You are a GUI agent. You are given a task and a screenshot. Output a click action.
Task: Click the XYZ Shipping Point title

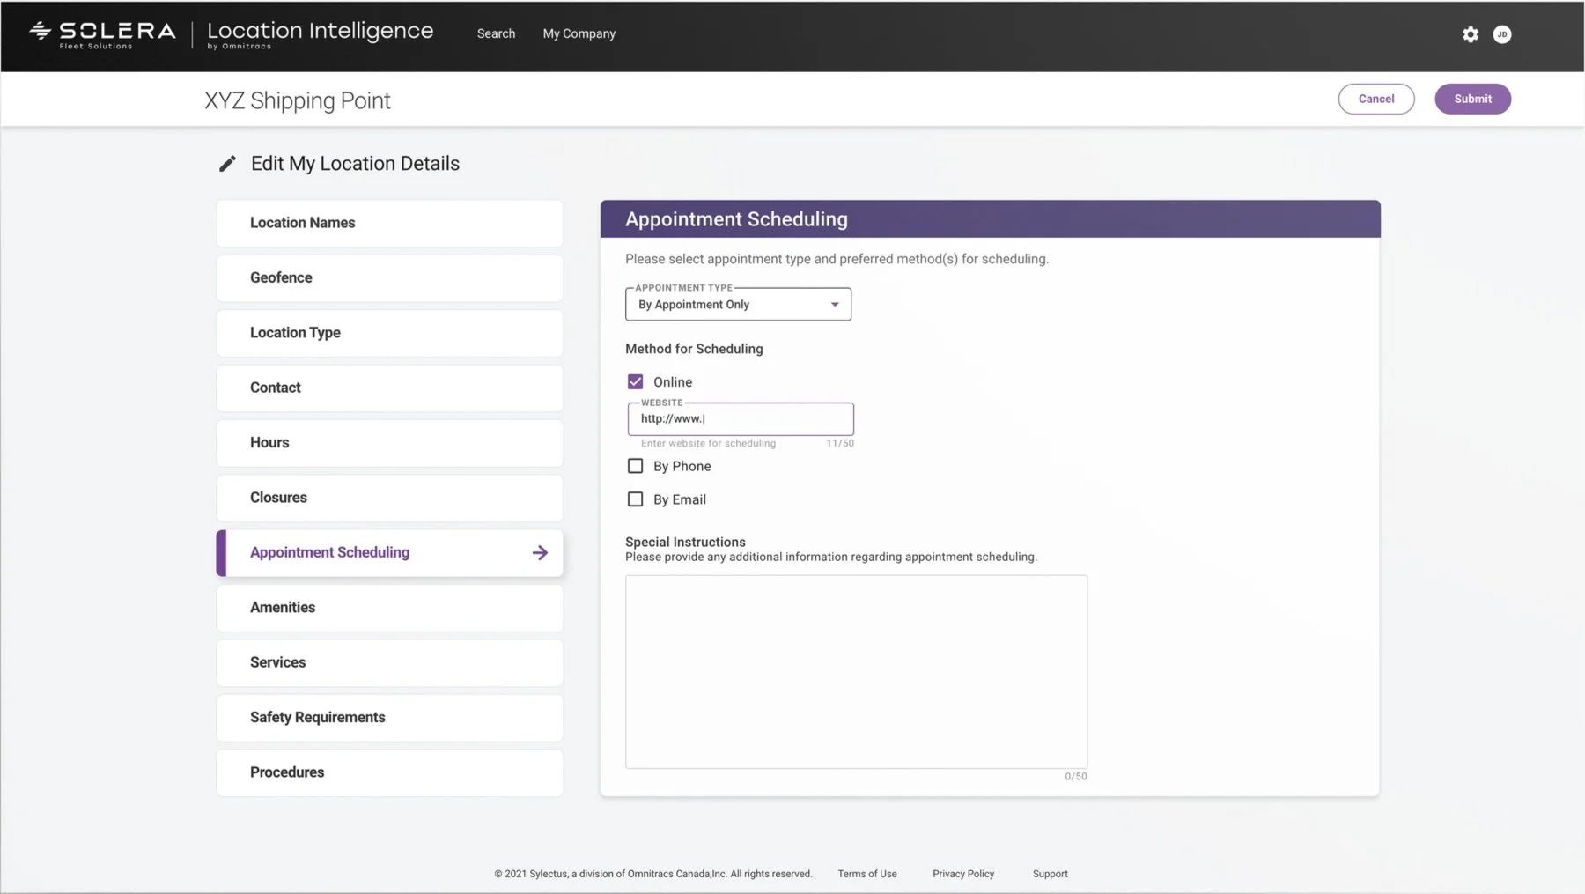[x=298, y=100]
